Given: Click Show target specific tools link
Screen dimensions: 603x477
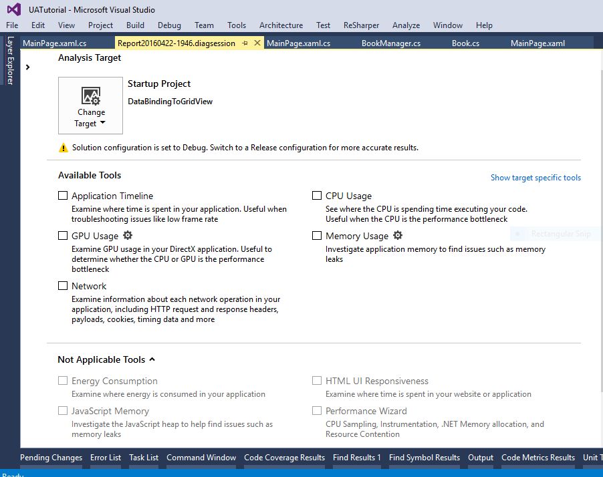Looking at the screenshot, I should [x=535, y=178].
